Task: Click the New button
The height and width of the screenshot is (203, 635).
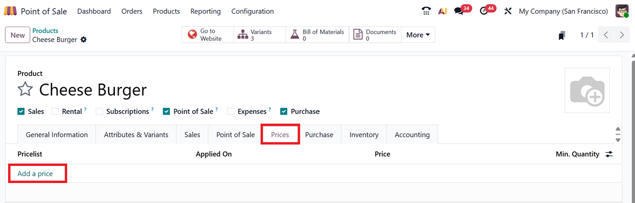Action: point(18,35)
